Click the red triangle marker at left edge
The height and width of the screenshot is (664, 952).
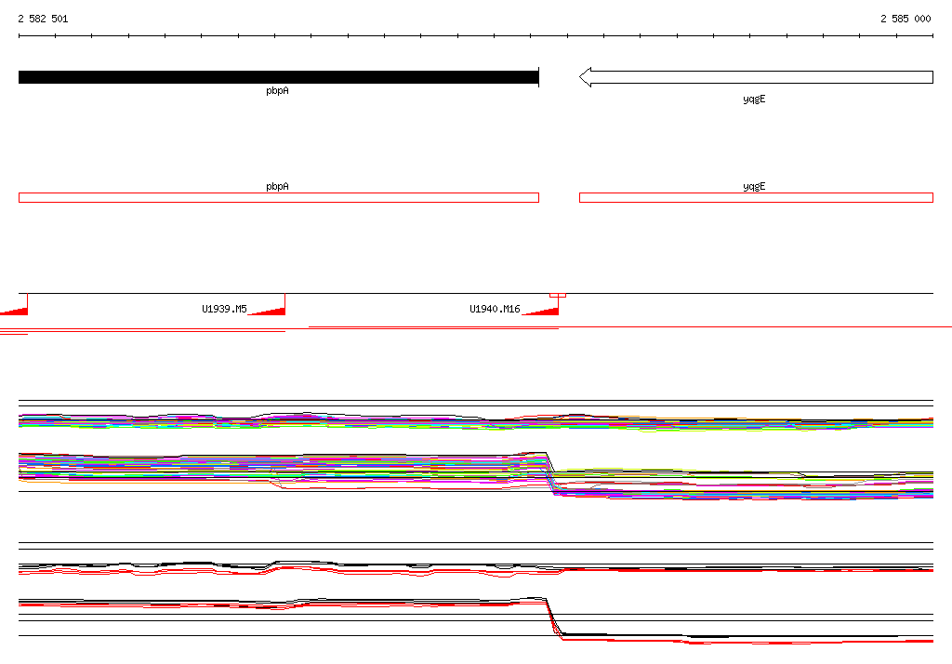click(x=16, y=311)
